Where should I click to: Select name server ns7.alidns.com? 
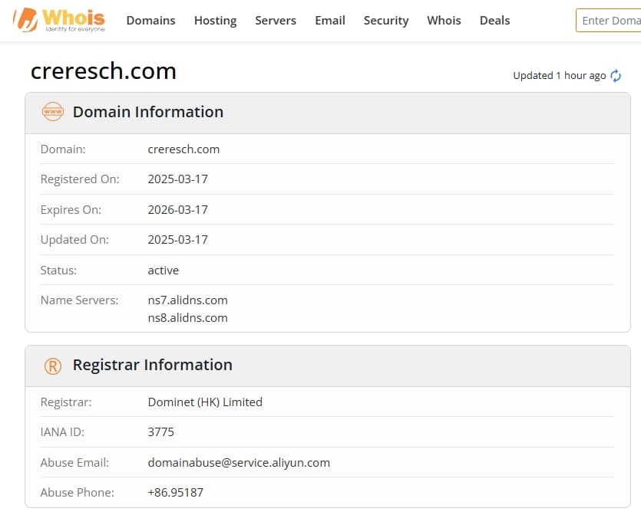click(187, 300)
